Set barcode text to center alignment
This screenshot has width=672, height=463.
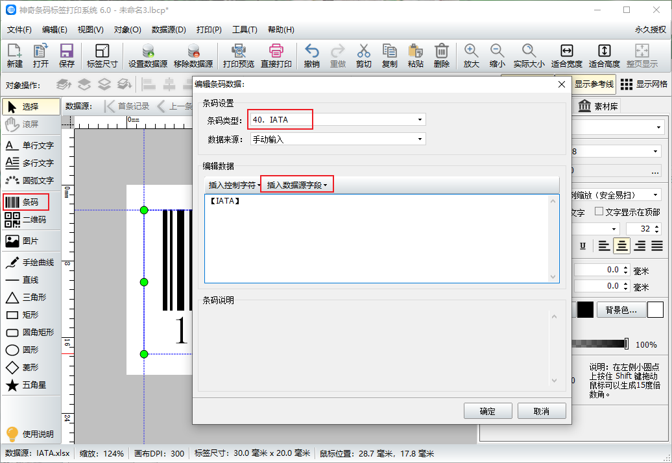621,246
